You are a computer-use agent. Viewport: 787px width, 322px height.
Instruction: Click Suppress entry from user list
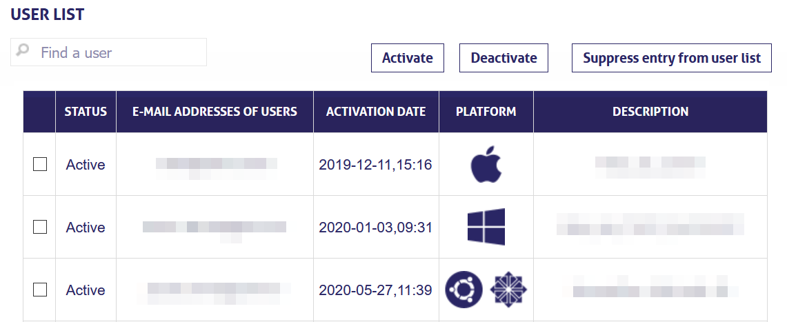click(x=672, y=58)
